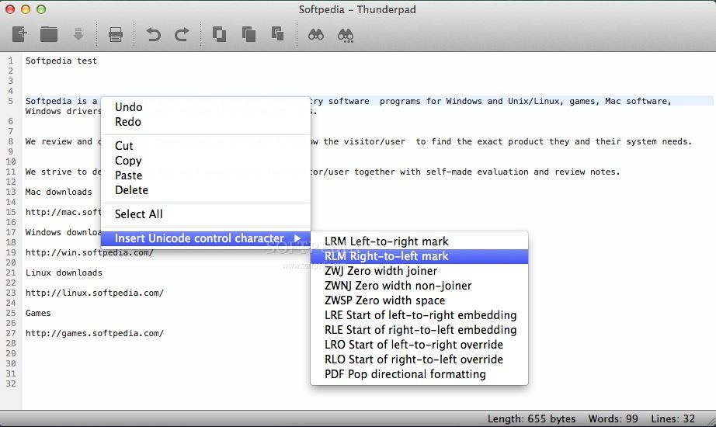This screenshot has height=427, width=716.
Task: Click the Undo arrow toolbar icon
Action: [154, 35]
